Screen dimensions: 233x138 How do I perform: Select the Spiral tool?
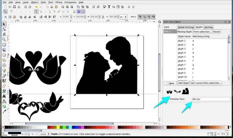(x=4, y=66)
